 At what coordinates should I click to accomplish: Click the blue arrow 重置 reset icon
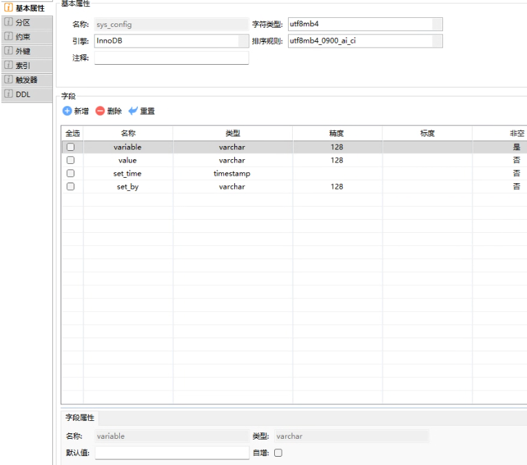pyautogui.click(x=134, y=111)
